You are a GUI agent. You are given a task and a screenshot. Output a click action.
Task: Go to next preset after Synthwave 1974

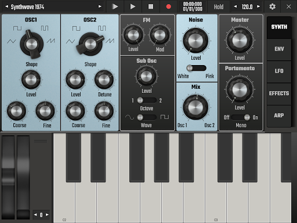(100, 6)
